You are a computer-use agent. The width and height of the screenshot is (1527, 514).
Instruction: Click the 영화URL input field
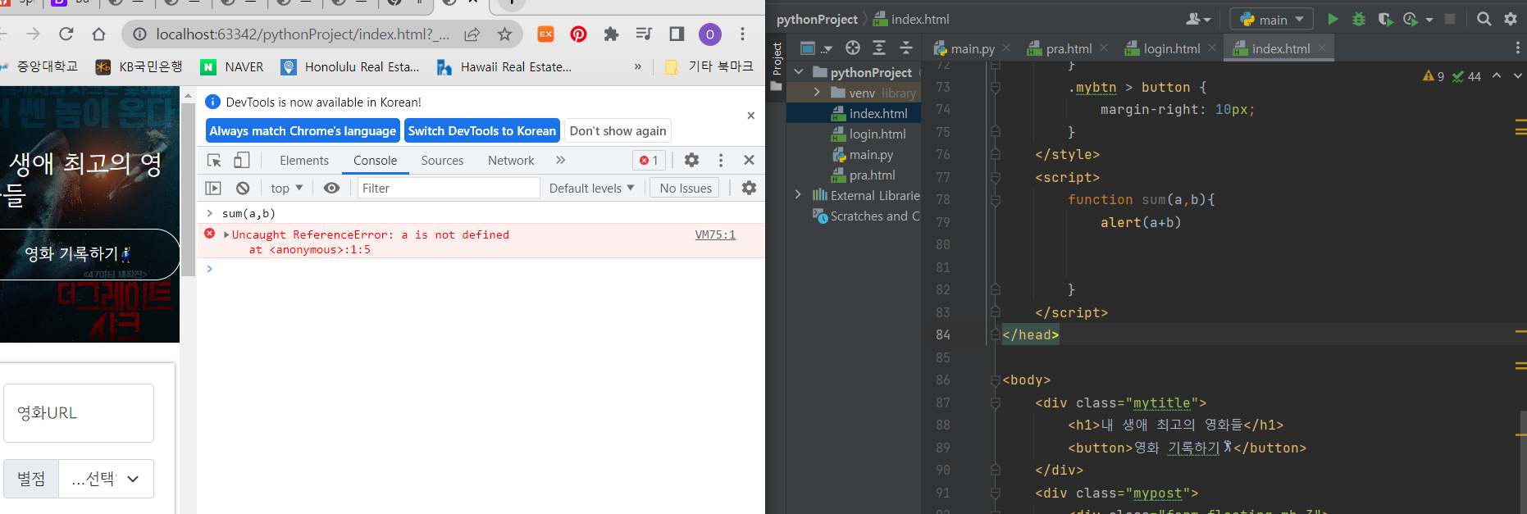(x=79, y=413)
